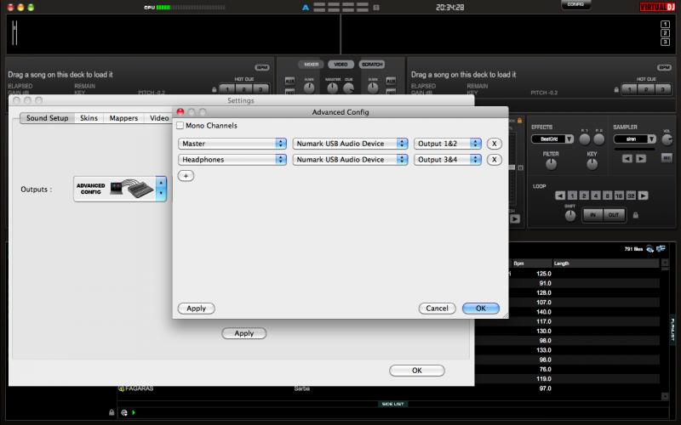Remove the Master row with X
The image size is (681, 425).
pyautogui.click(x=494, y=144)
